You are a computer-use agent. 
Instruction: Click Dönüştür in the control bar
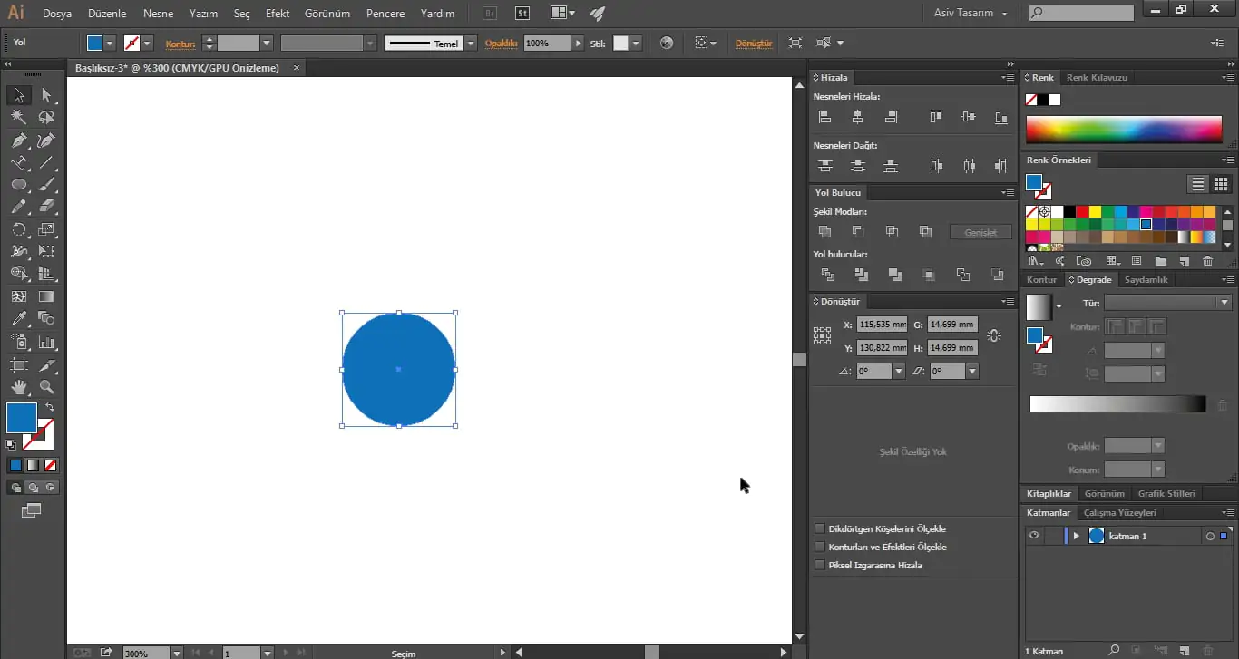pos(753,43)
